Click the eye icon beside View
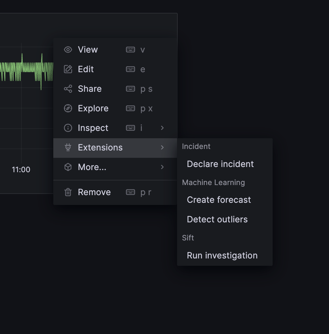The image size is (329, 334). [68, 50]
